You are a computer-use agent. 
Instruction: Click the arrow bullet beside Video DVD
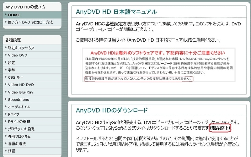(x=6, y=55)
